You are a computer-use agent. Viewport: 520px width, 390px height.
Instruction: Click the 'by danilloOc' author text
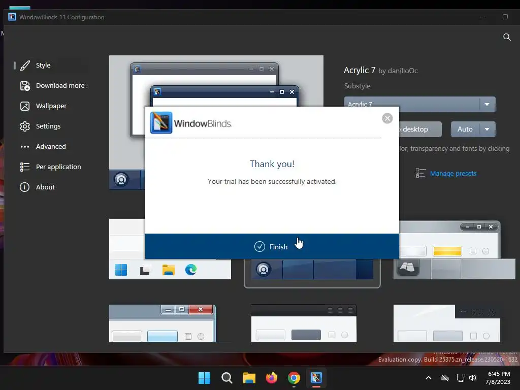point(398,71)
